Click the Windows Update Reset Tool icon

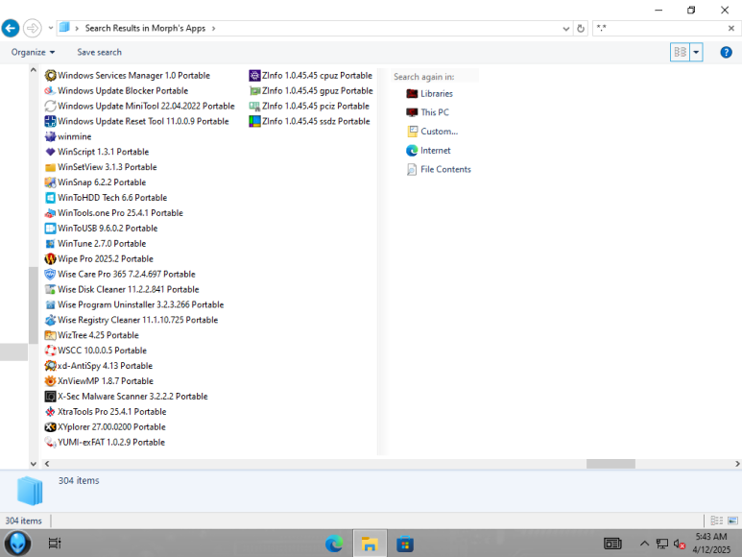point(50,121)
